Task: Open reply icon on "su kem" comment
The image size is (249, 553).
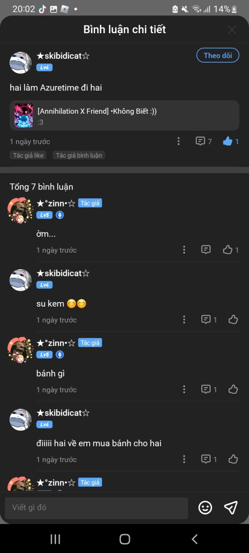Action: (x=206, y=319)
